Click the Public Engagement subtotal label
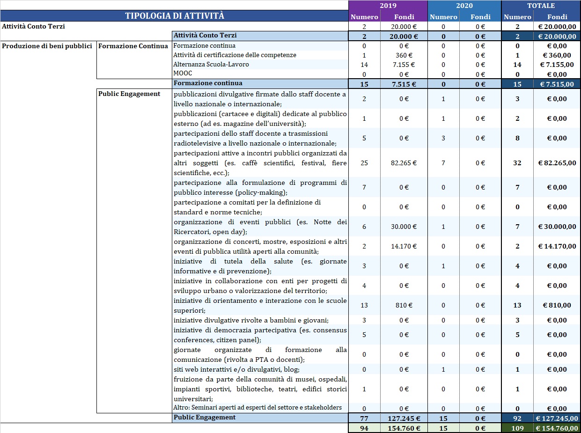 pos(260,418)
